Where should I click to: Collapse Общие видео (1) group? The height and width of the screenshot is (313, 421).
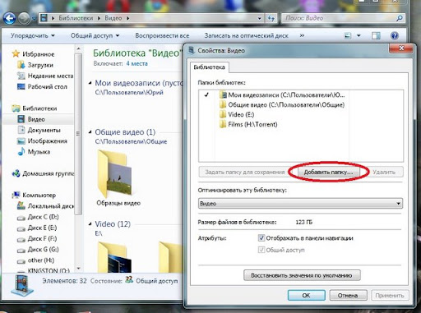click(90, 132)
